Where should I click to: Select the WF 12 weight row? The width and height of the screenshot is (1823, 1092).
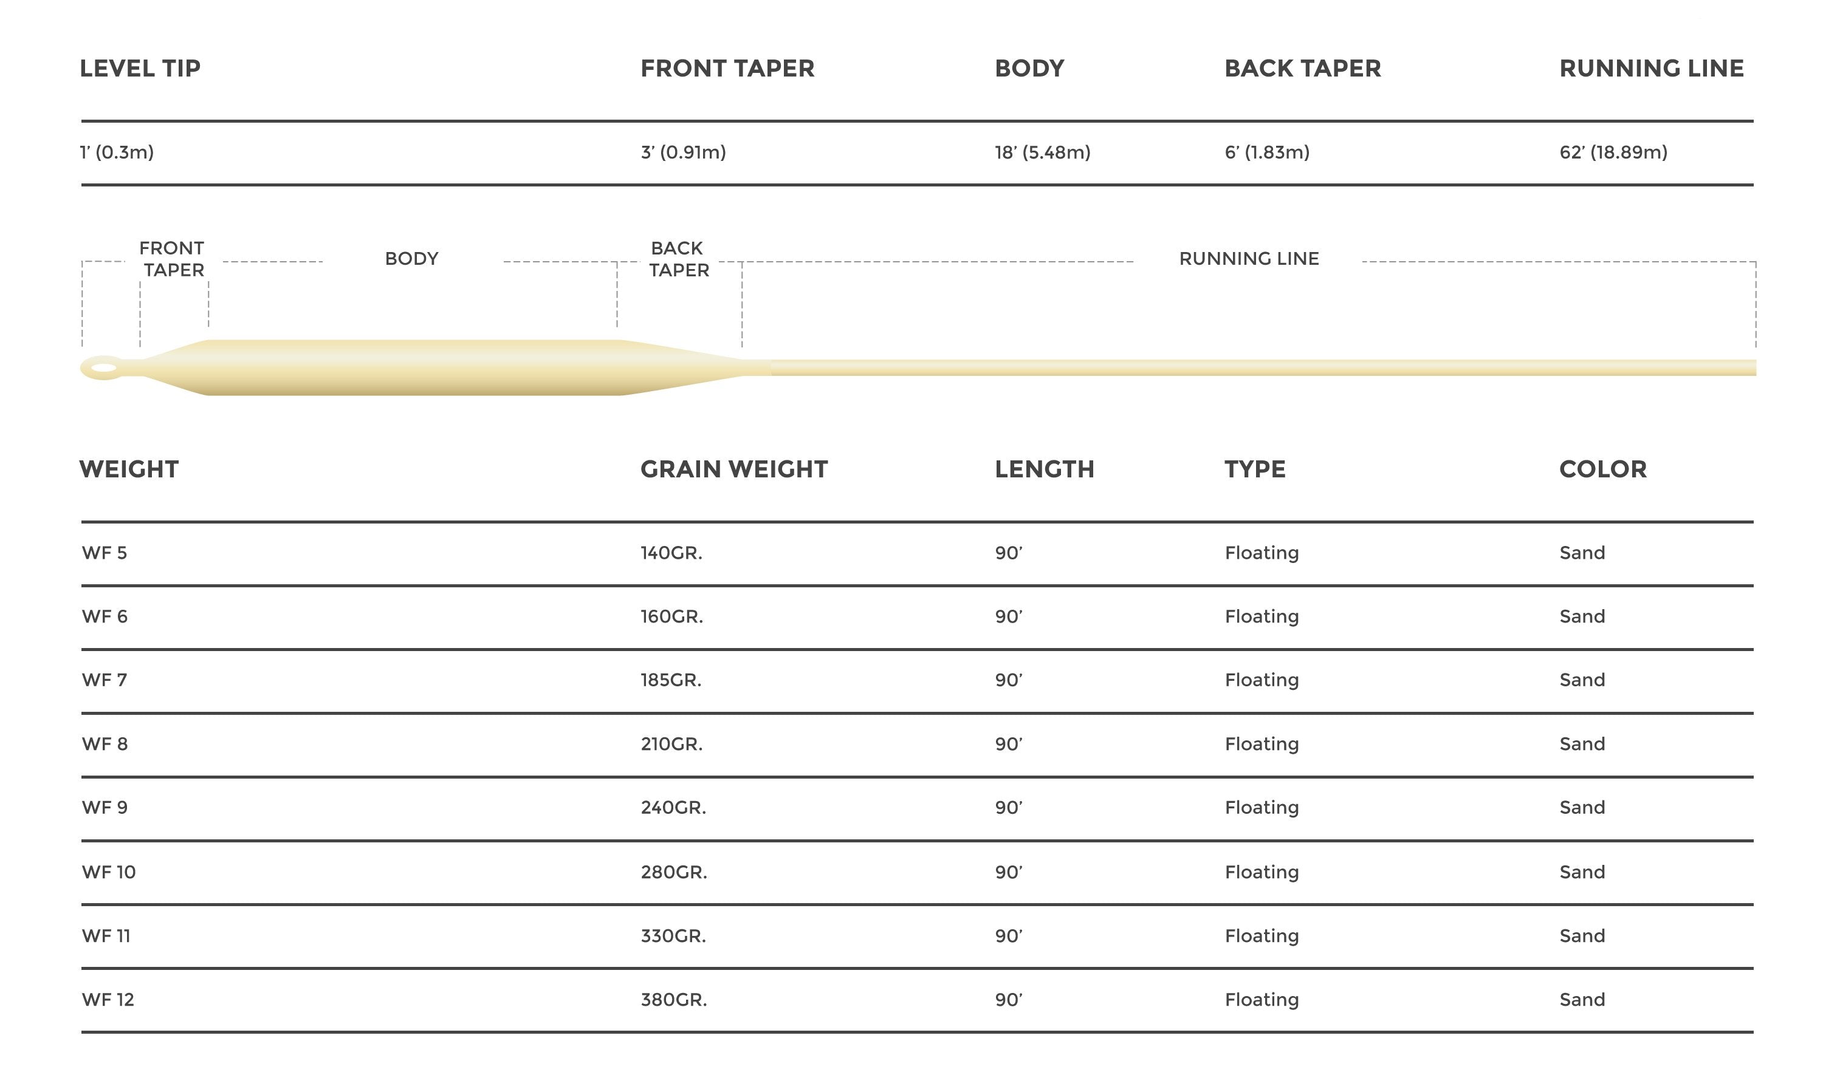pos(108,1000)
